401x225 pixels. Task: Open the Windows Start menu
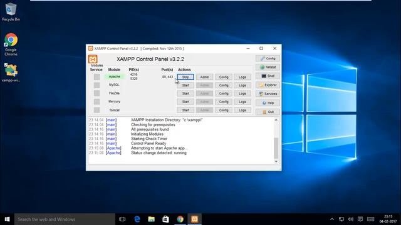click(x=7, y=219)
